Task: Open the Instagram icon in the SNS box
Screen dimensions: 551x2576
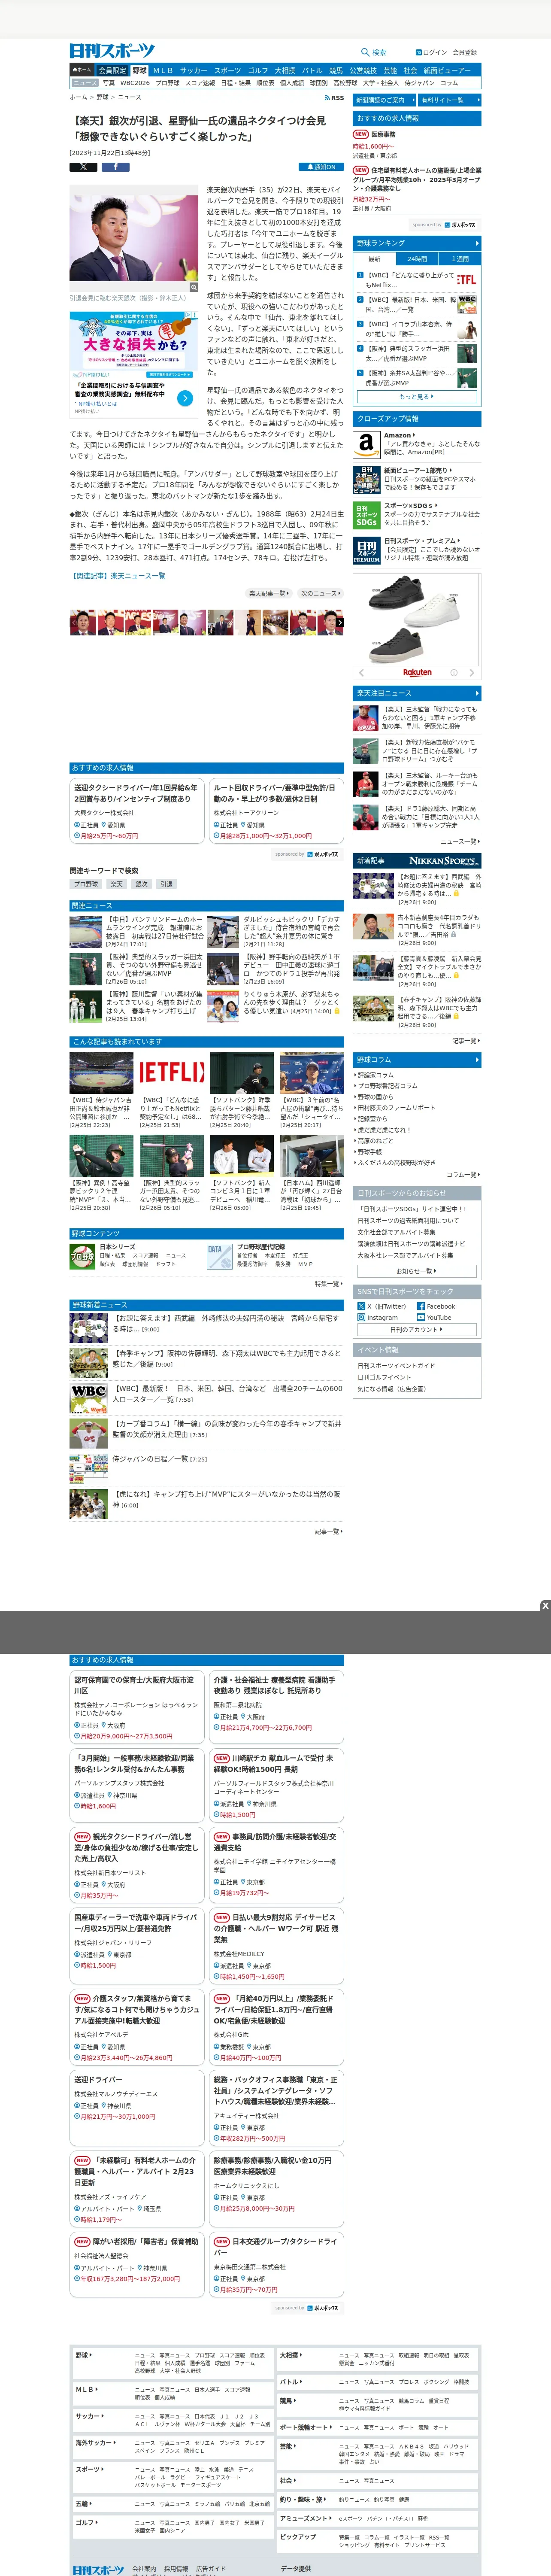Action: click(x=362, y=1317)
